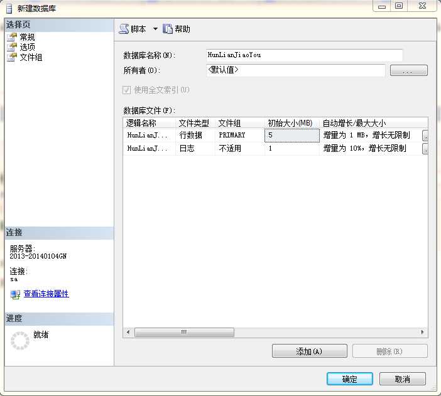This screenshot has height=396, width=441.
Task: Click the 帮助 toolbar label
Action: 183,29
